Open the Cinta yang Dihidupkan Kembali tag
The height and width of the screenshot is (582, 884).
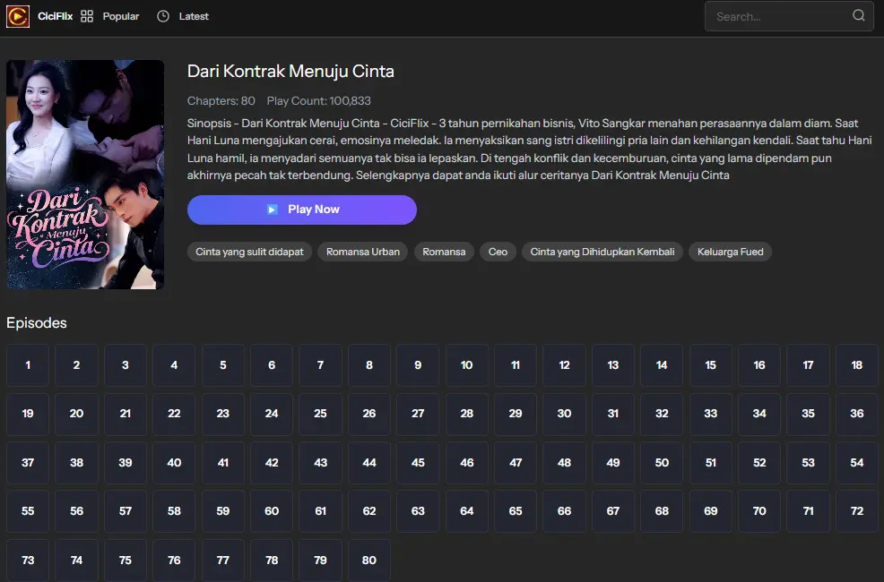[602, 252]
